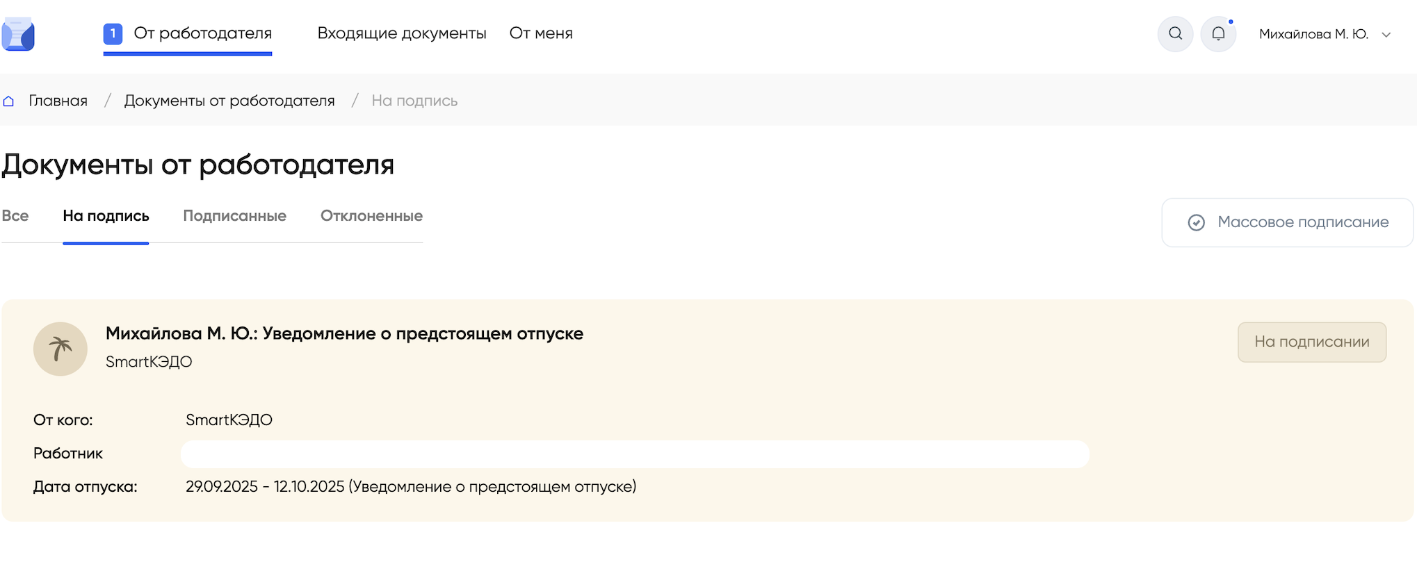Open the search magnifier icon
Image resolution: width=1417 pixels, height=564 pixels.
click(1175, 33)
